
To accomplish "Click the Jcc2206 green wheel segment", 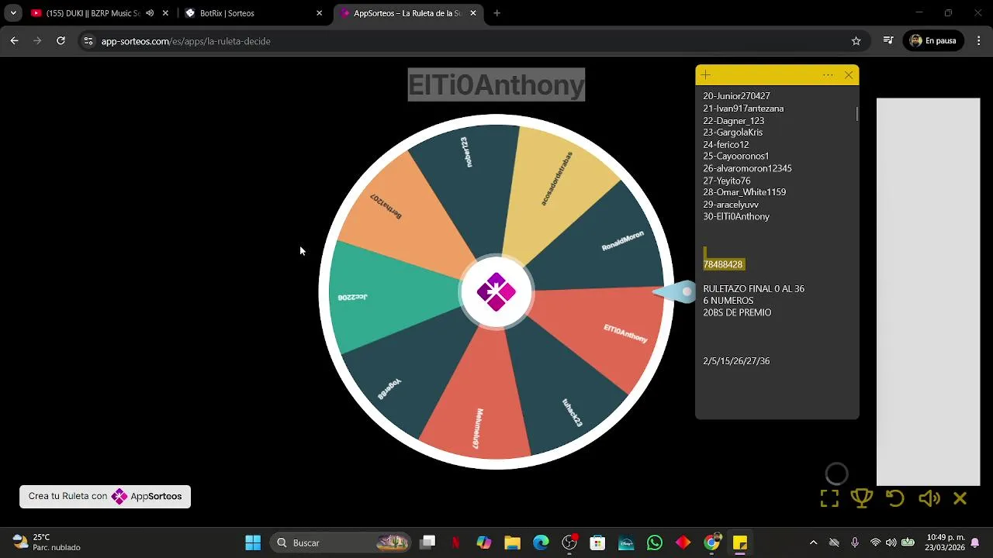I will [388, 298].
